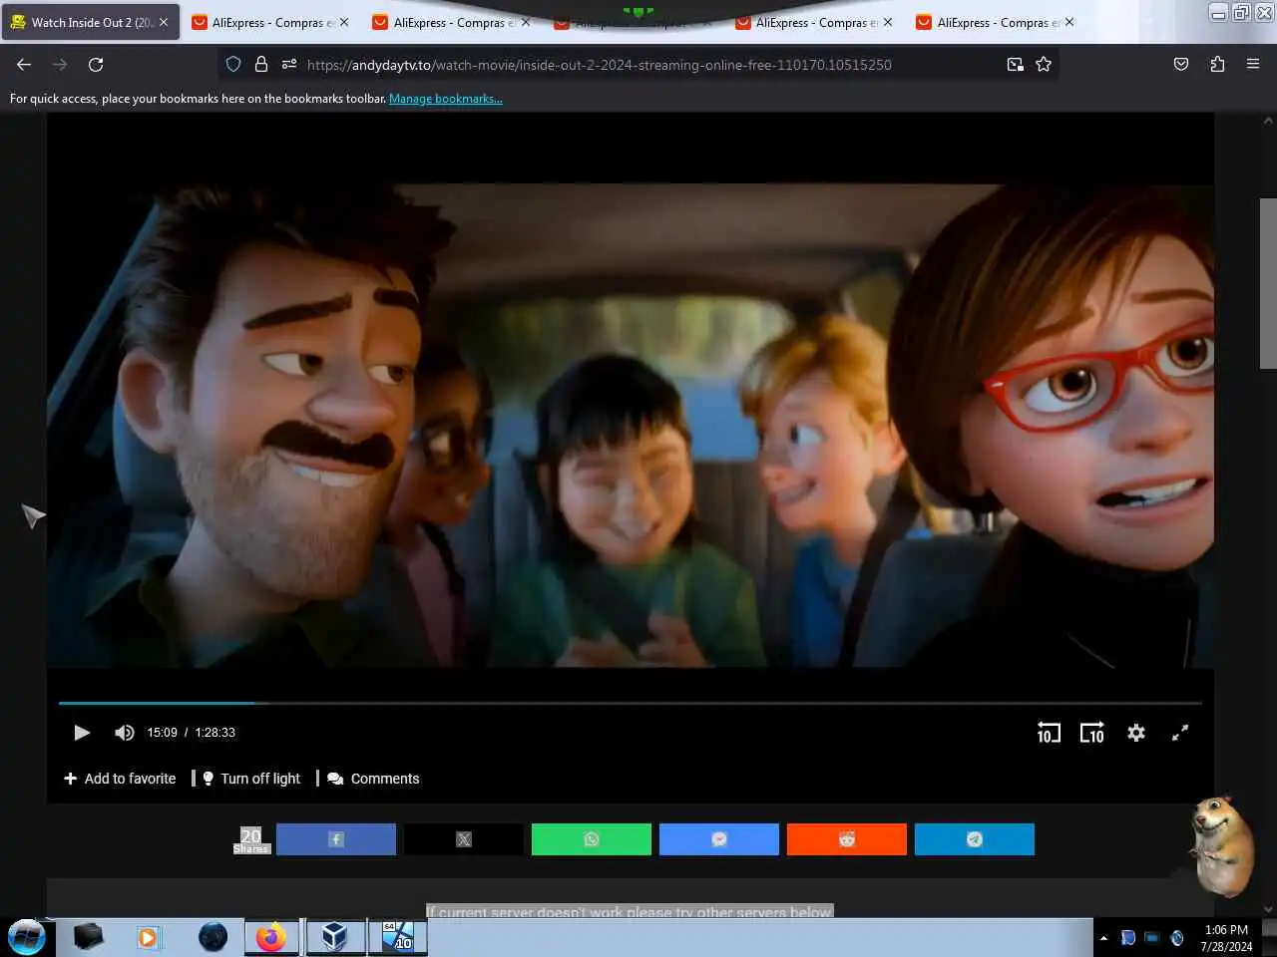View site info via the padlock
This screenshot has width=1277, height=957.
coord(261,64)
